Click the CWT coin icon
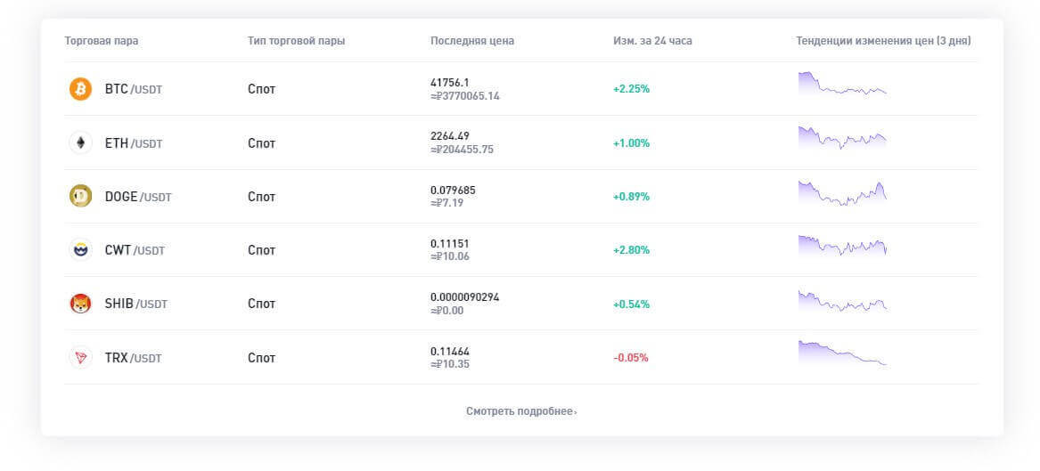1040x471 pixels. pos(80,250)
